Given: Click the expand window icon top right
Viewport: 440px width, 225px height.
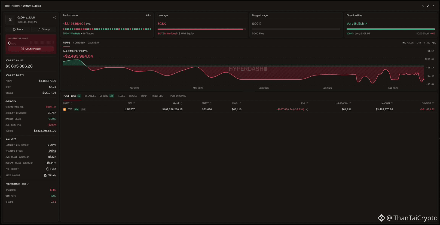Looking at the screenshot, I should coord(428,6).
